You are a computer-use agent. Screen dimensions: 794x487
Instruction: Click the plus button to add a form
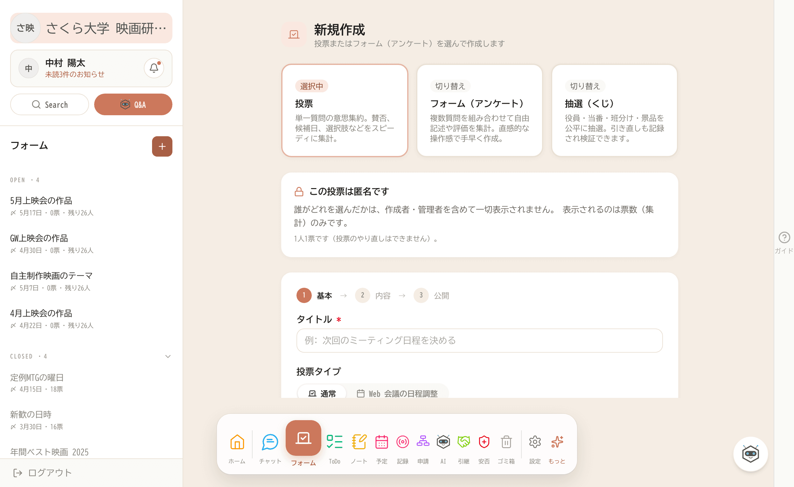[x=162, y=146]
